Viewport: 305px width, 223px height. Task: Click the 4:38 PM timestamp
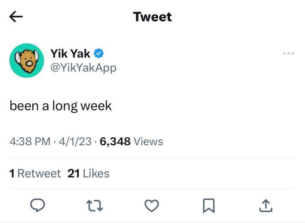30,142
